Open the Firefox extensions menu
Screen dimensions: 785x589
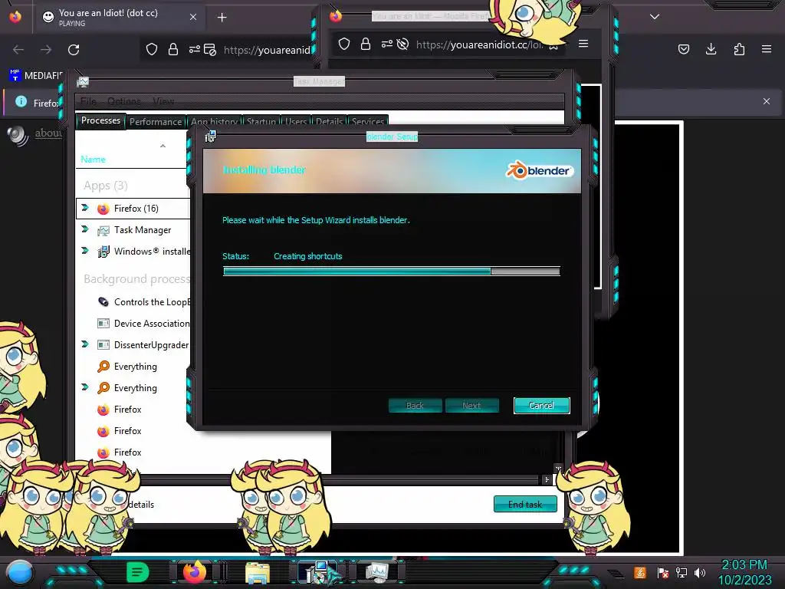739,49
